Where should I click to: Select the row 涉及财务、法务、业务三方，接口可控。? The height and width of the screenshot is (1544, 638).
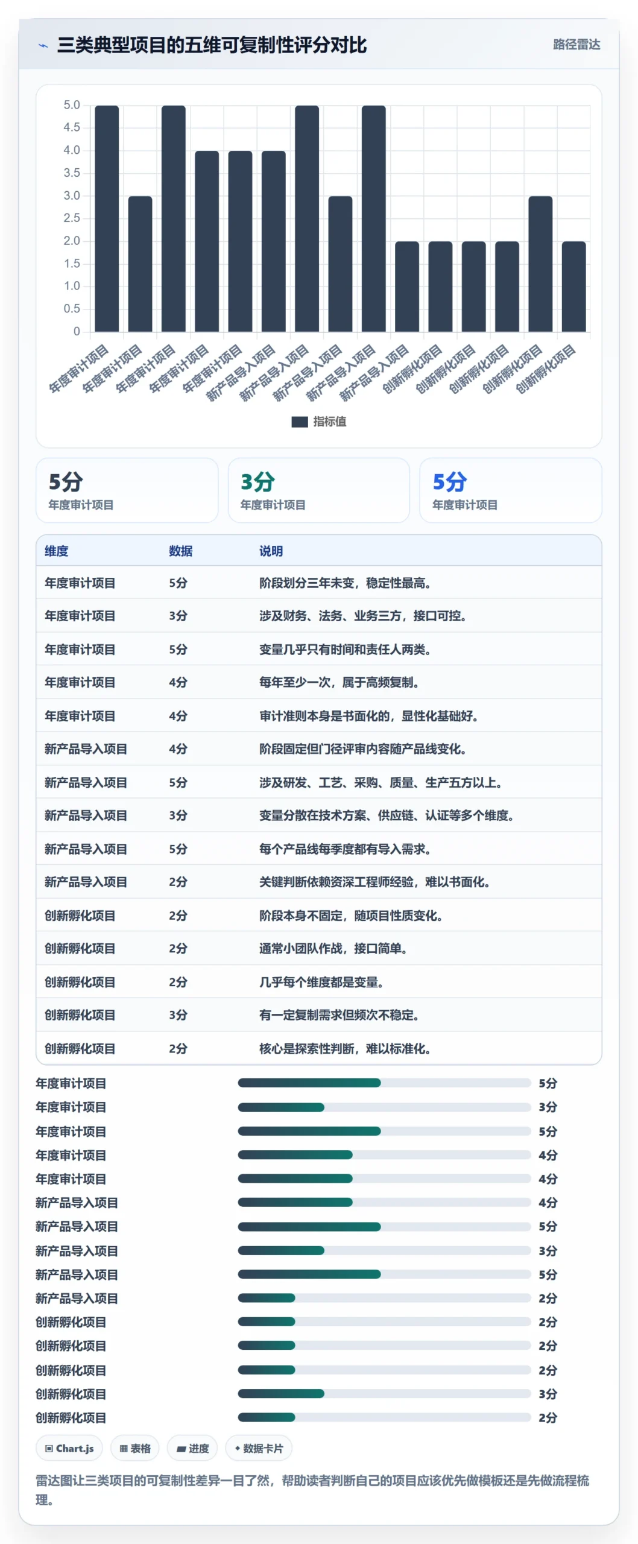tap(319, 616)
